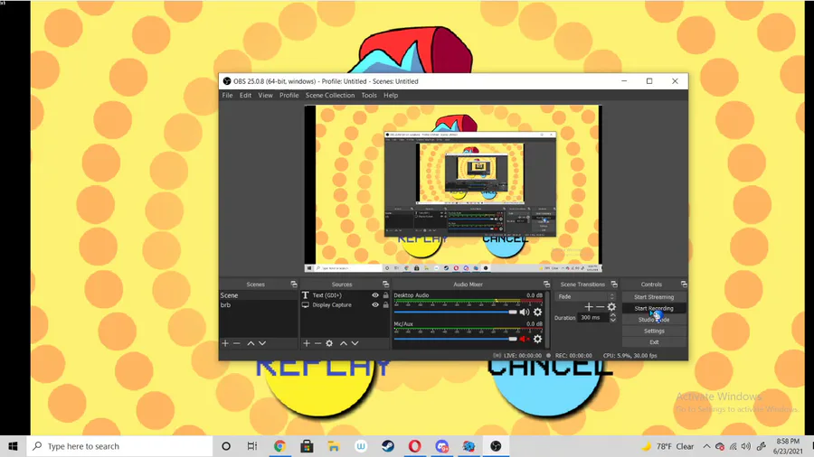Move scene up in Scenes list
The width and height of the screenshot is (814, 457).
pos(251,343)
